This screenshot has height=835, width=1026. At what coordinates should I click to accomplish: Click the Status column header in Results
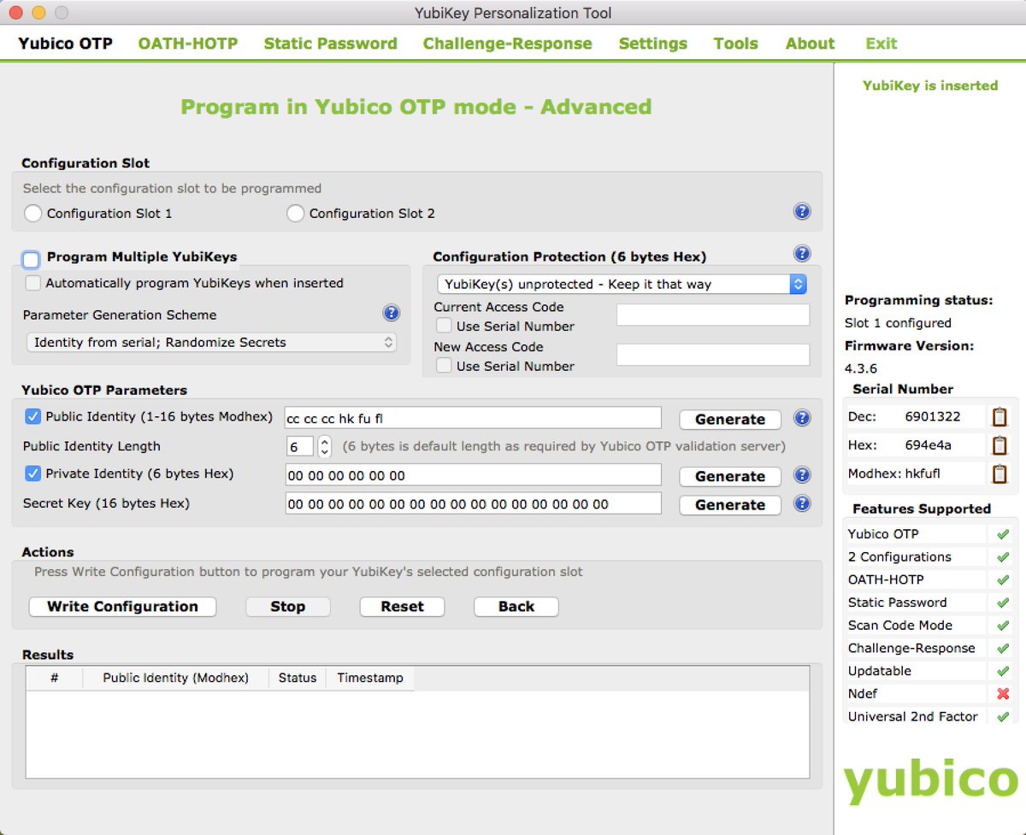(298, 678)
